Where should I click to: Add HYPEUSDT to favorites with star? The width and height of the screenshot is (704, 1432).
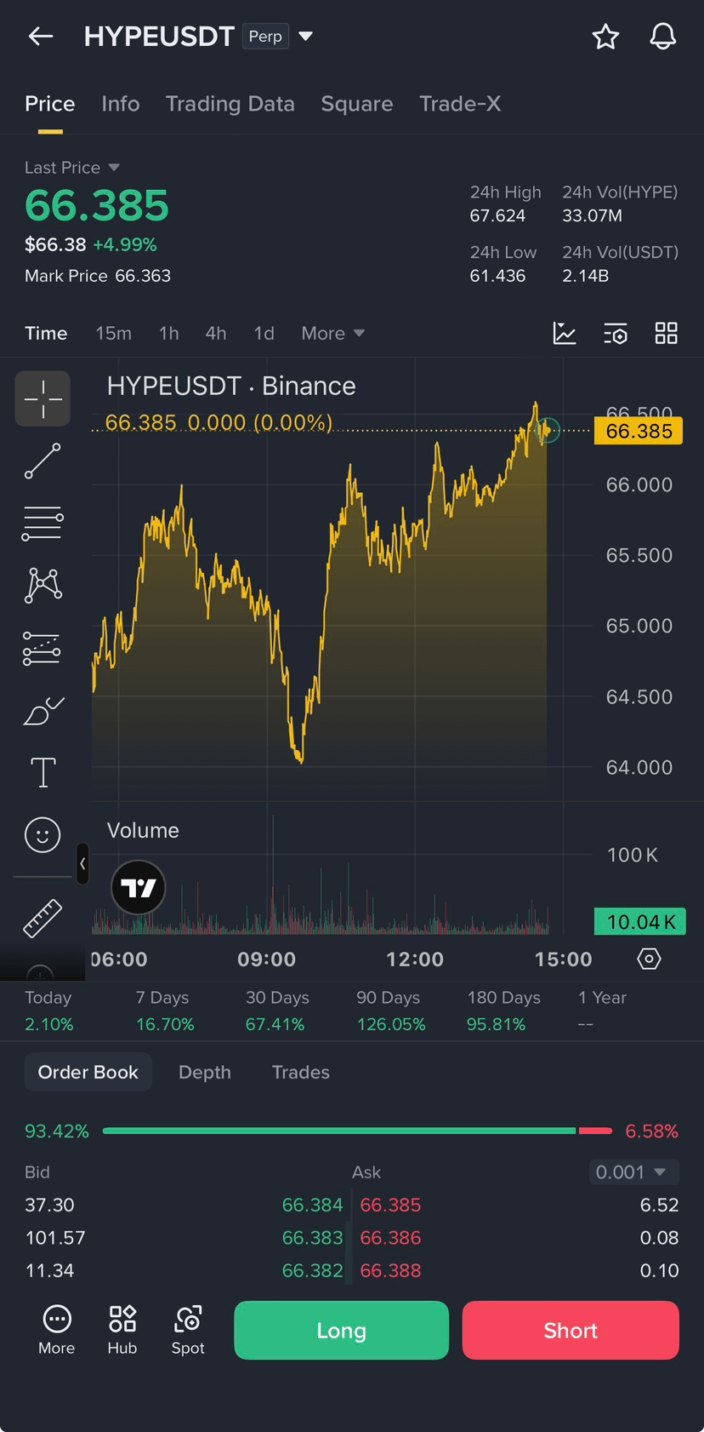point(605,37)
